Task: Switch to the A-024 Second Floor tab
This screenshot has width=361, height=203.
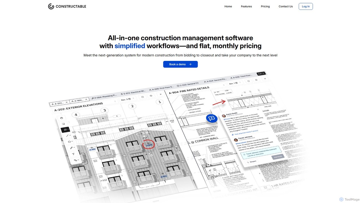Action: coord(215,80)
